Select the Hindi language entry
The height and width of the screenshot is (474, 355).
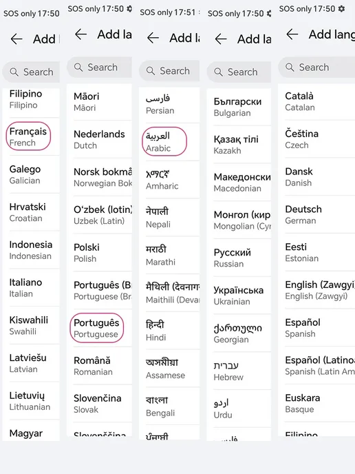coord(169,331)
